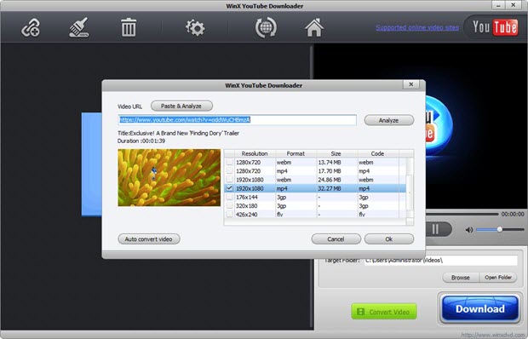Click the Delete trash can icon
Image resolution: width=528 pixels, height=339 pixels.
[129, 27]
